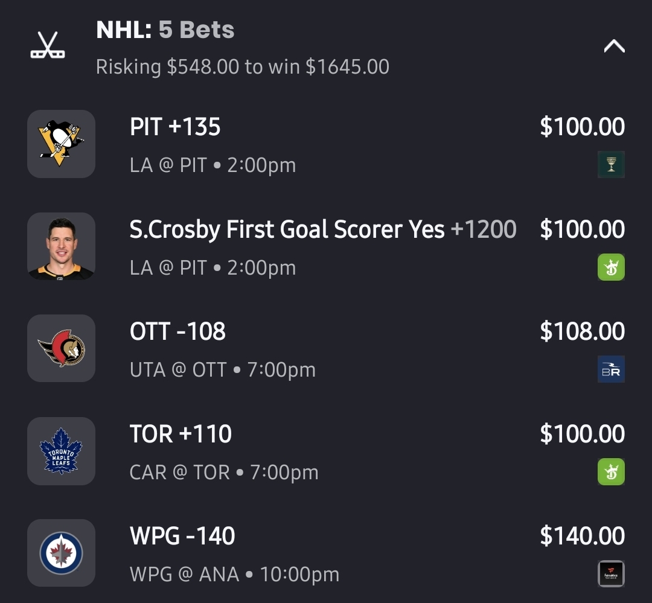Tap the Toronto Maple Leafs logo
652x603 pixels.
[61, 451]
